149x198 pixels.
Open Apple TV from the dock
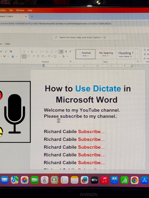point(94,180)
